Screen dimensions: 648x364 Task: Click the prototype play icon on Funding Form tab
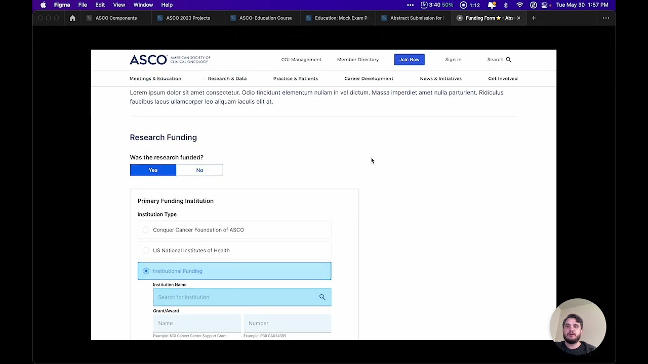[460, 18]
